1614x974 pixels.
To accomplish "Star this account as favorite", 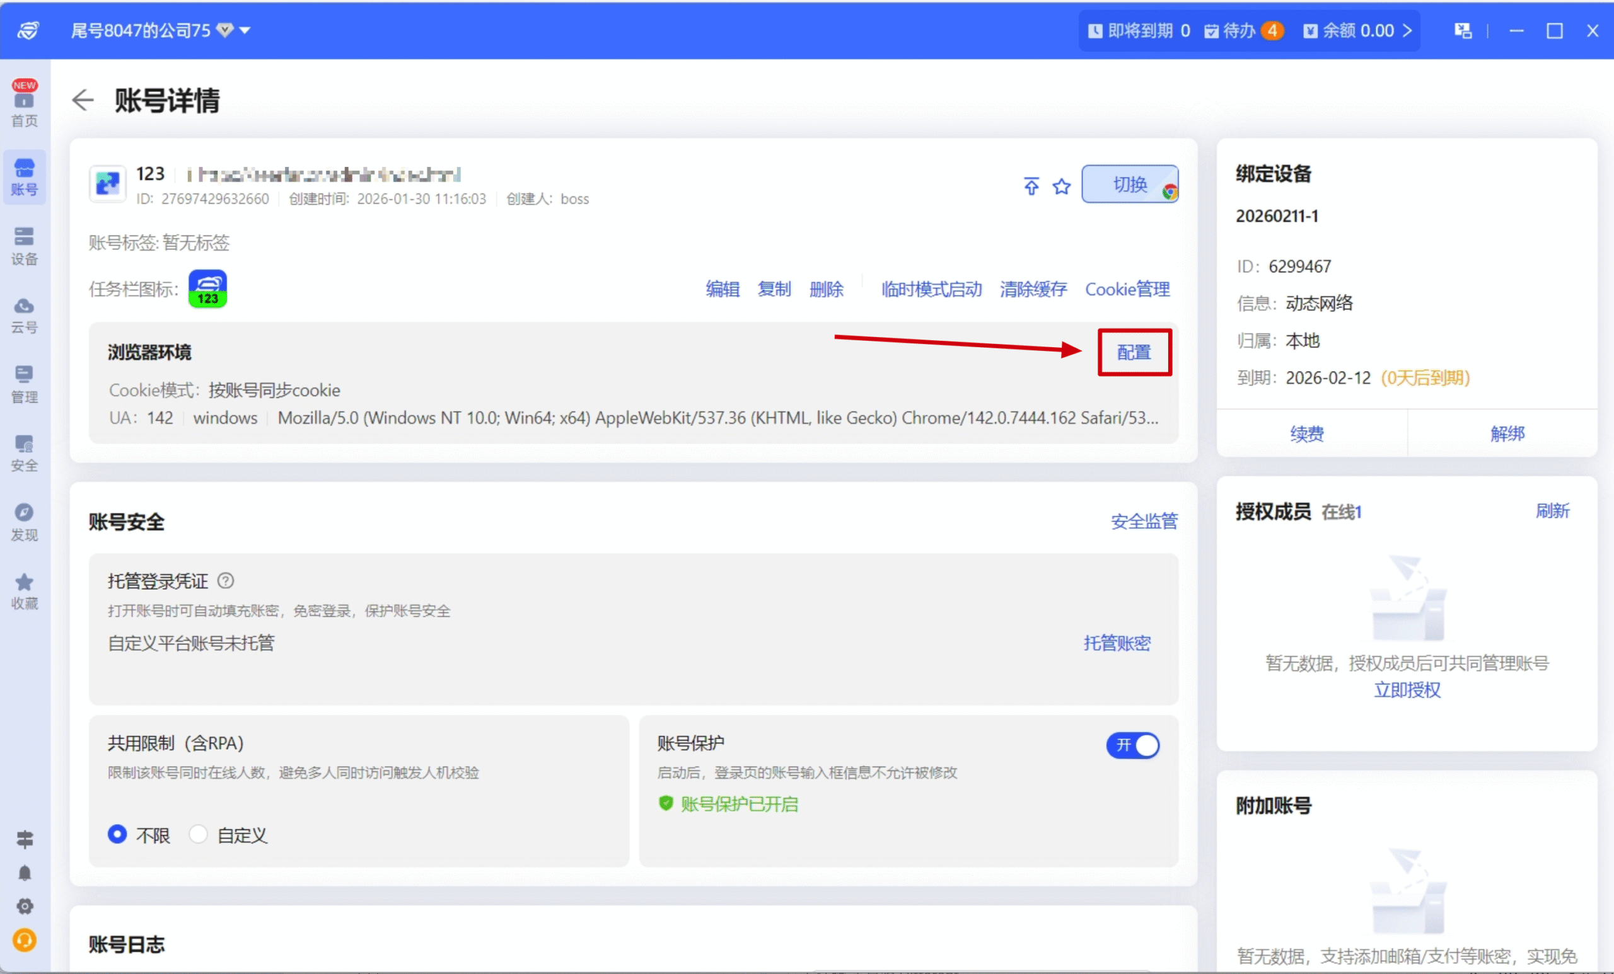I will tap(1061, 186).
